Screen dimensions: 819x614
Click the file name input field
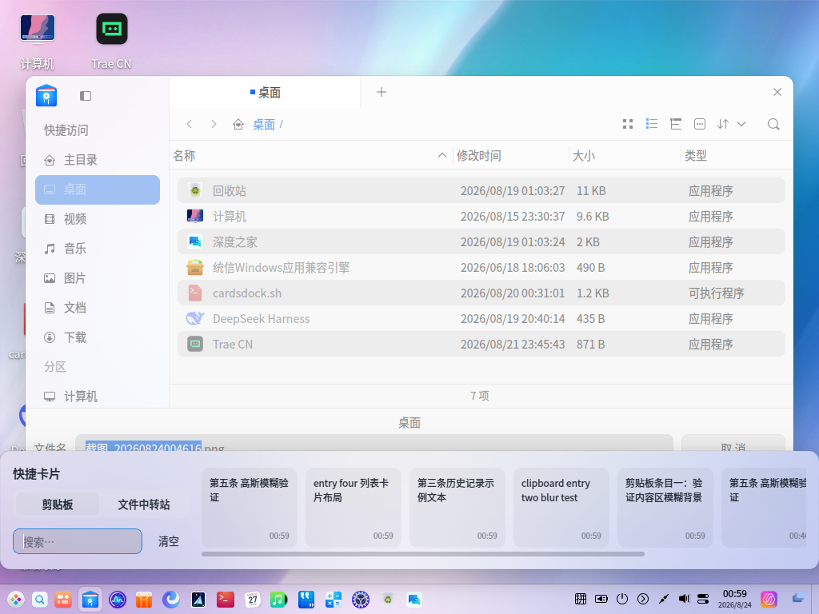tap(374, 444)
